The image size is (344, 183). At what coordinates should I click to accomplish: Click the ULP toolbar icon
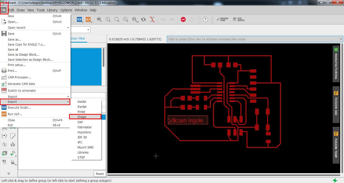coord(88,19)
